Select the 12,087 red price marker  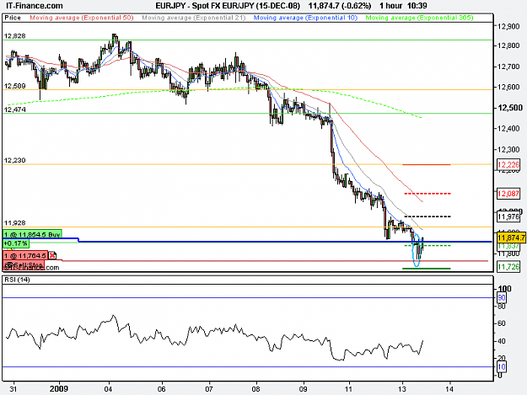click(x=508, y=194)
